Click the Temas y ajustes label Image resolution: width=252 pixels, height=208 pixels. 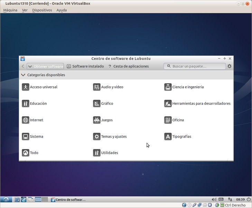point(114,137)
